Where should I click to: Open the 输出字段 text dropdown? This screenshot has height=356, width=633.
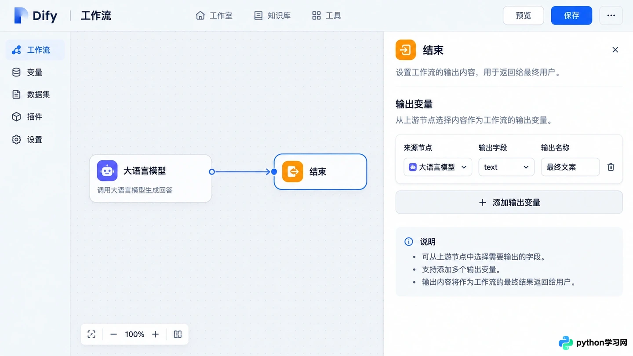pyautogui.click(x=506, y=167)
